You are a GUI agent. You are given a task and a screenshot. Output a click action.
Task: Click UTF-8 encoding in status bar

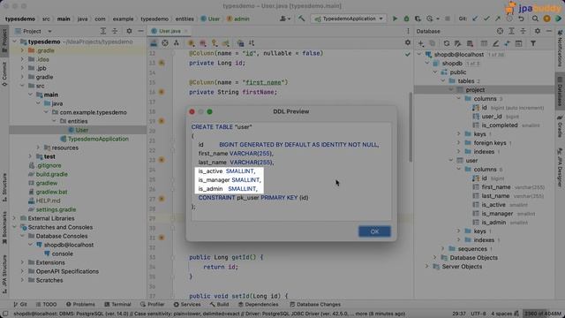tap(478, 314)
